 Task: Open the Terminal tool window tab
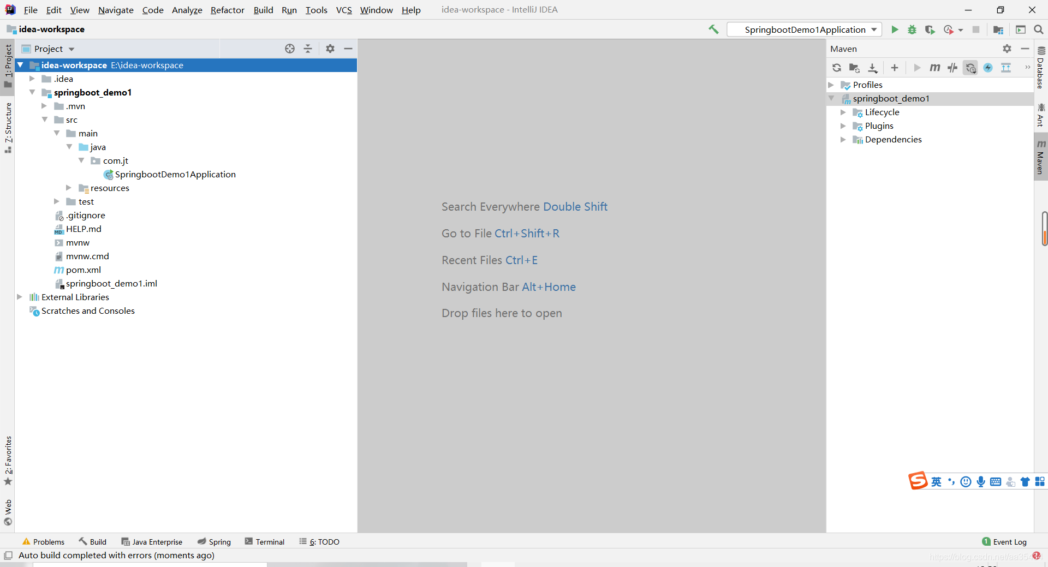pyautogui.click(x=265, y=542)
